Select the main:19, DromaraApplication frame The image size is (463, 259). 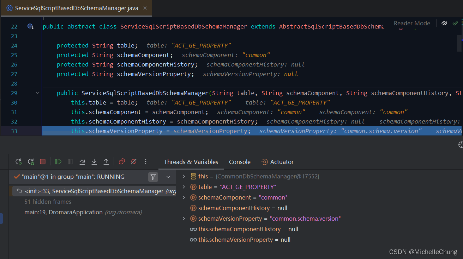pos(83,212)
